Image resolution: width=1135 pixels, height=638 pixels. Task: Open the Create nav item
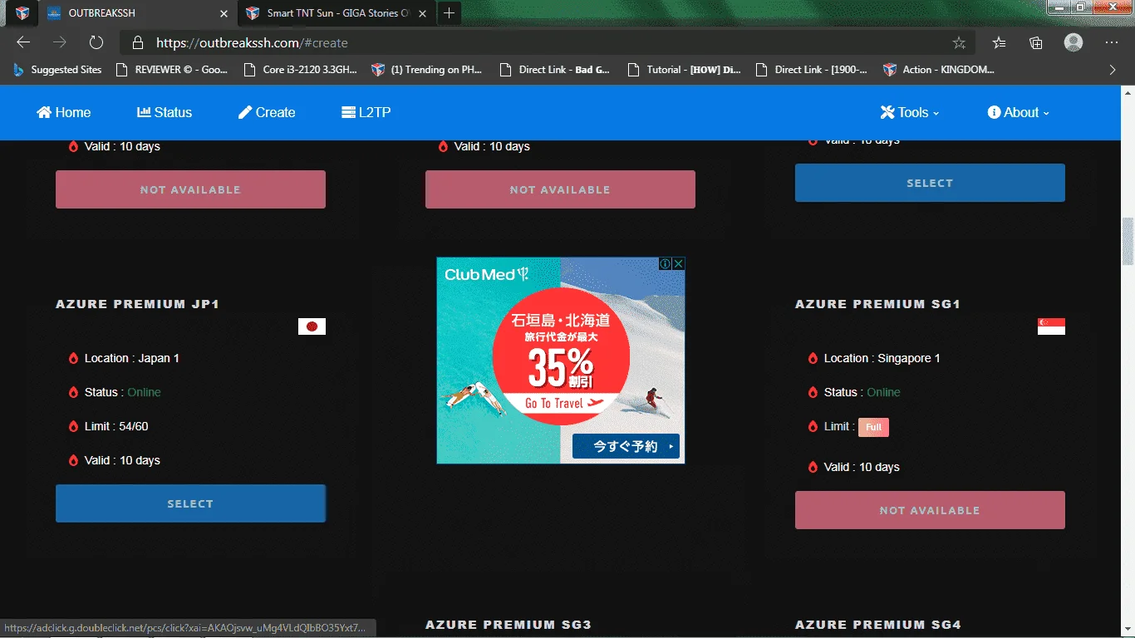coord(267,112)
